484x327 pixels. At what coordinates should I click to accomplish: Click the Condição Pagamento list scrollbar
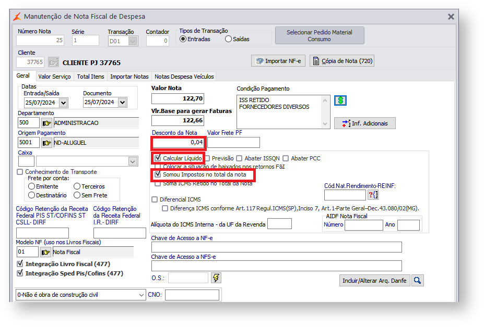(x=326, y=111)
